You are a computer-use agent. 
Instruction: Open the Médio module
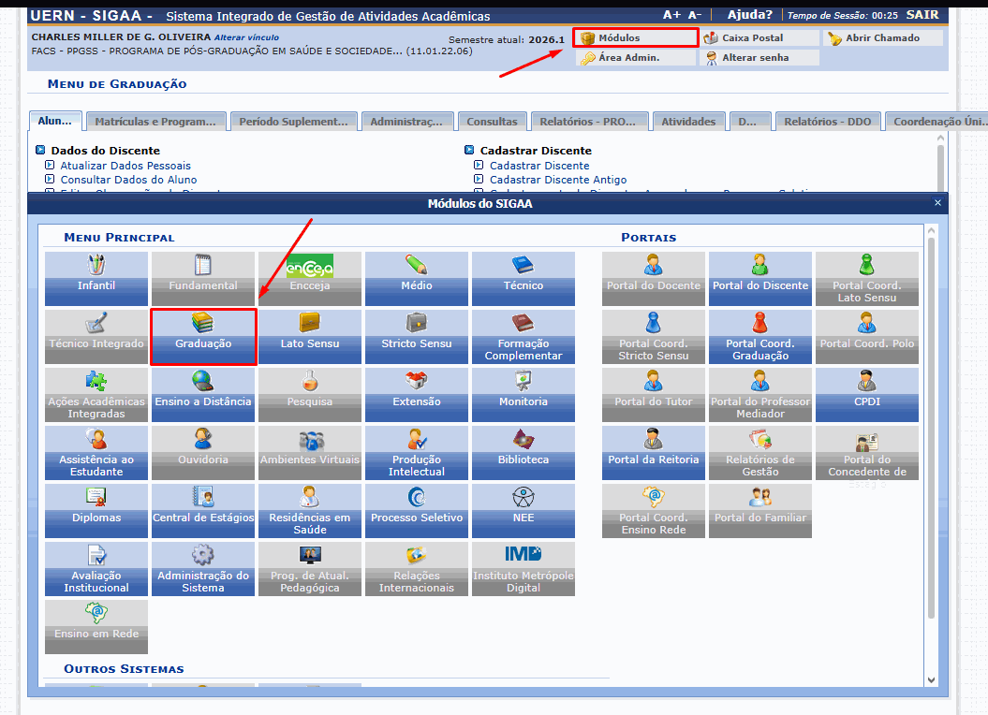pyautogui.click(x=417, y=279)
